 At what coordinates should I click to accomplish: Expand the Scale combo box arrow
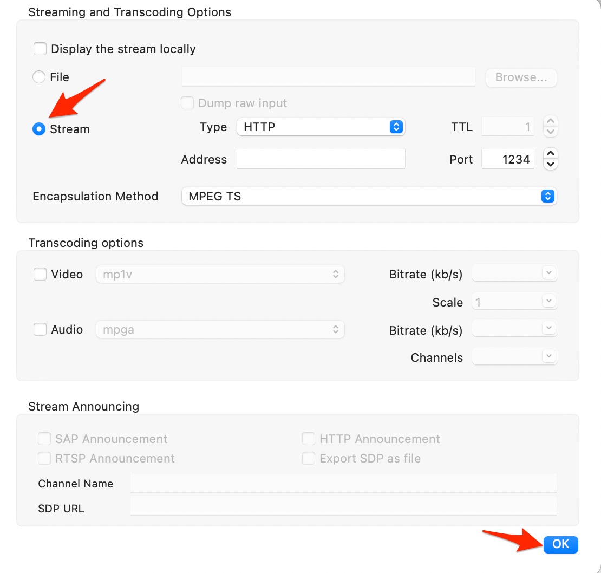[548, 301]
